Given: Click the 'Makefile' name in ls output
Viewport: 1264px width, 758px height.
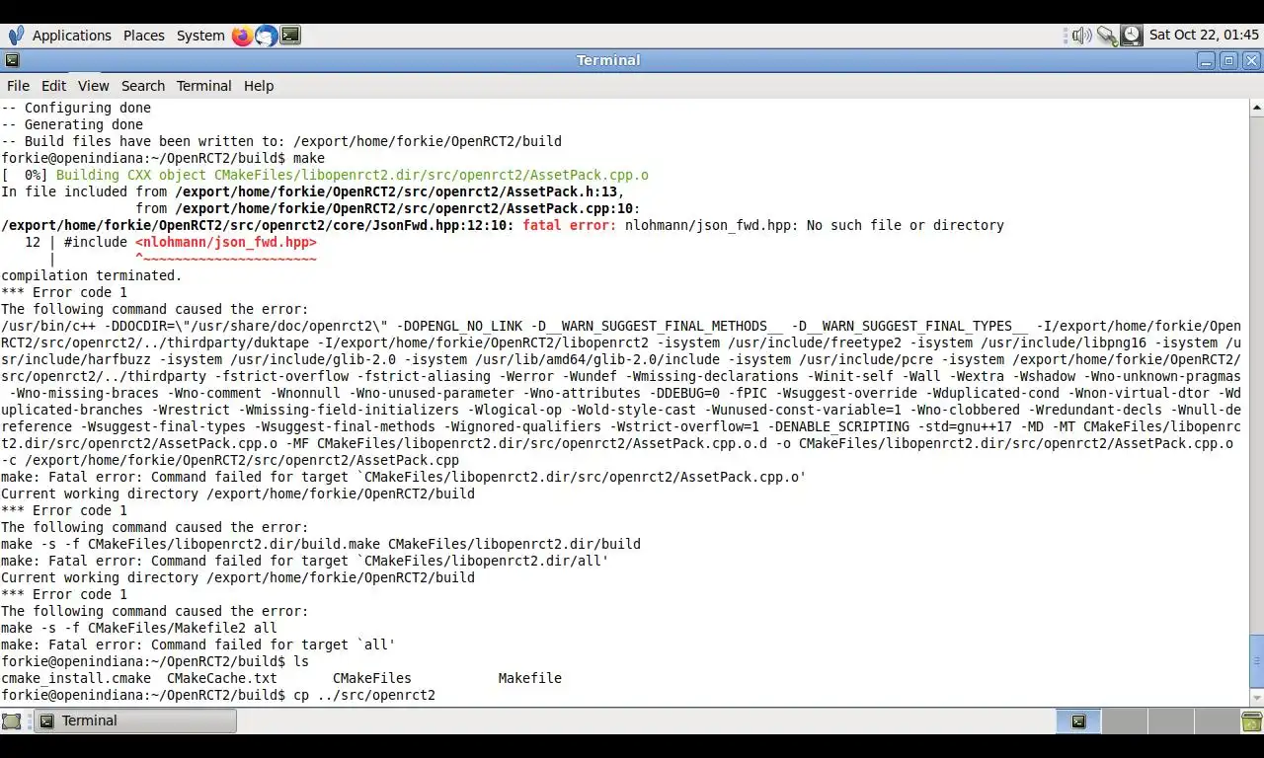Looking at the screenshot, I should (530, 678).
